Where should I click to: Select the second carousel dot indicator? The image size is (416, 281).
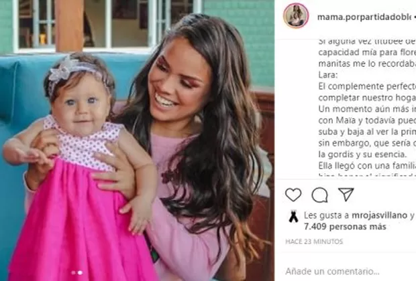pos(80,272)
